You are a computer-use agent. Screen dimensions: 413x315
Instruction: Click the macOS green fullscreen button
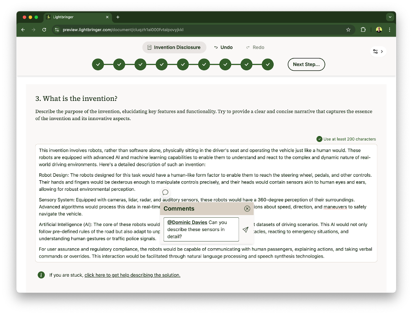click(x=37, y=17)
